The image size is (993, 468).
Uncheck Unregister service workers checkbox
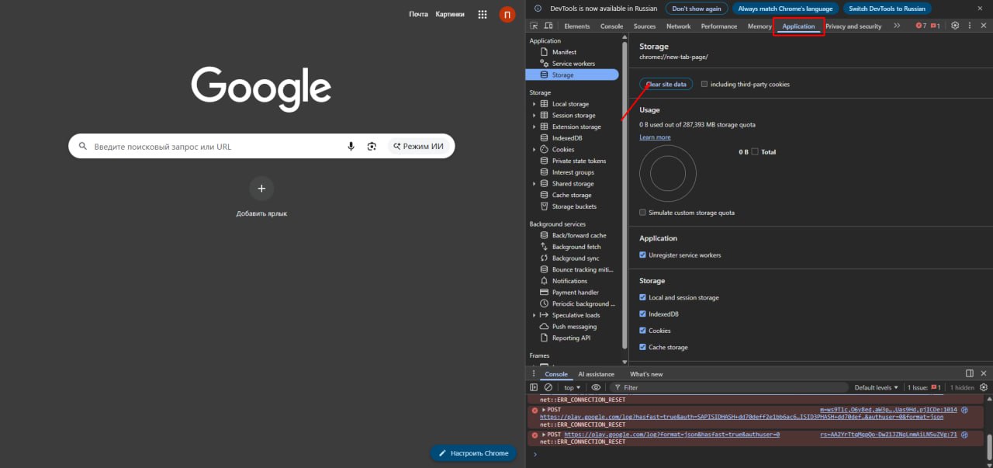point(642,255)
